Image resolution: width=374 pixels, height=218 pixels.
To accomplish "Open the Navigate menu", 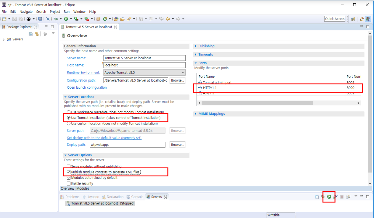I will 26,12.
